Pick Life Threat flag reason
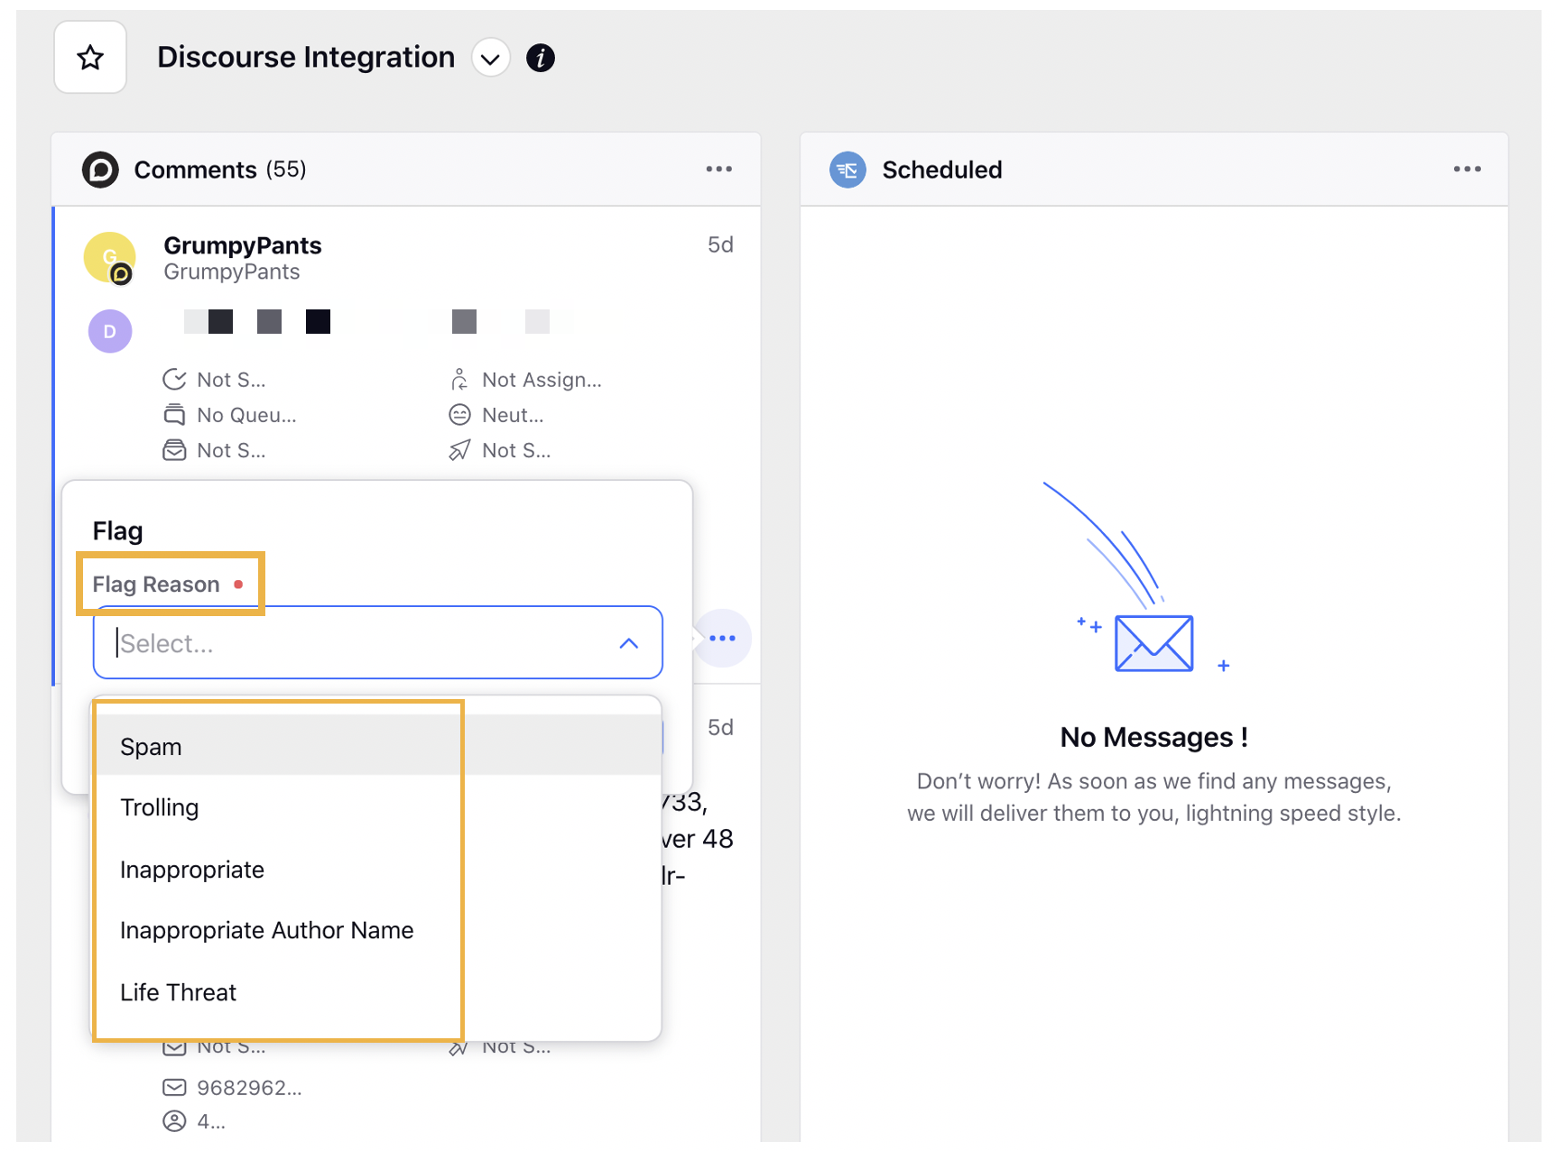Image resolution: width=1556 pixels, height=1151 pixels. [377, 992]
